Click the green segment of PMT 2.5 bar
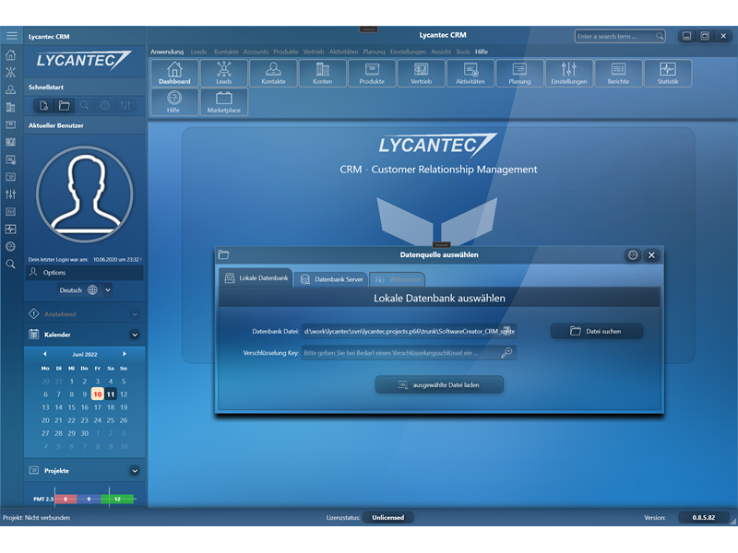 (x=118, y=499)
